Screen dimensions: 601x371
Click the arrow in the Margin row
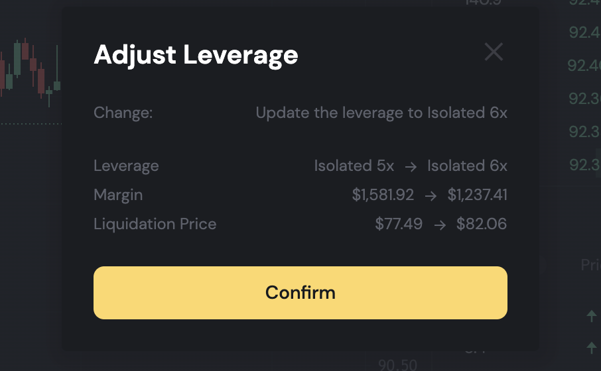click(x=431, y=195)
